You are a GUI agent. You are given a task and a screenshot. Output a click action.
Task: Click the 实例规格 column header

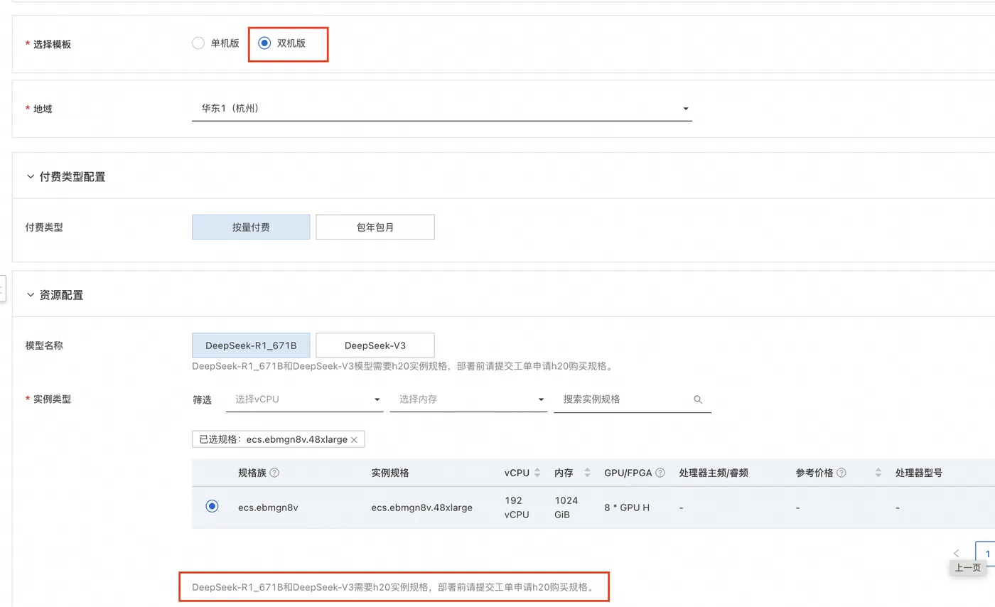point(390,473)
